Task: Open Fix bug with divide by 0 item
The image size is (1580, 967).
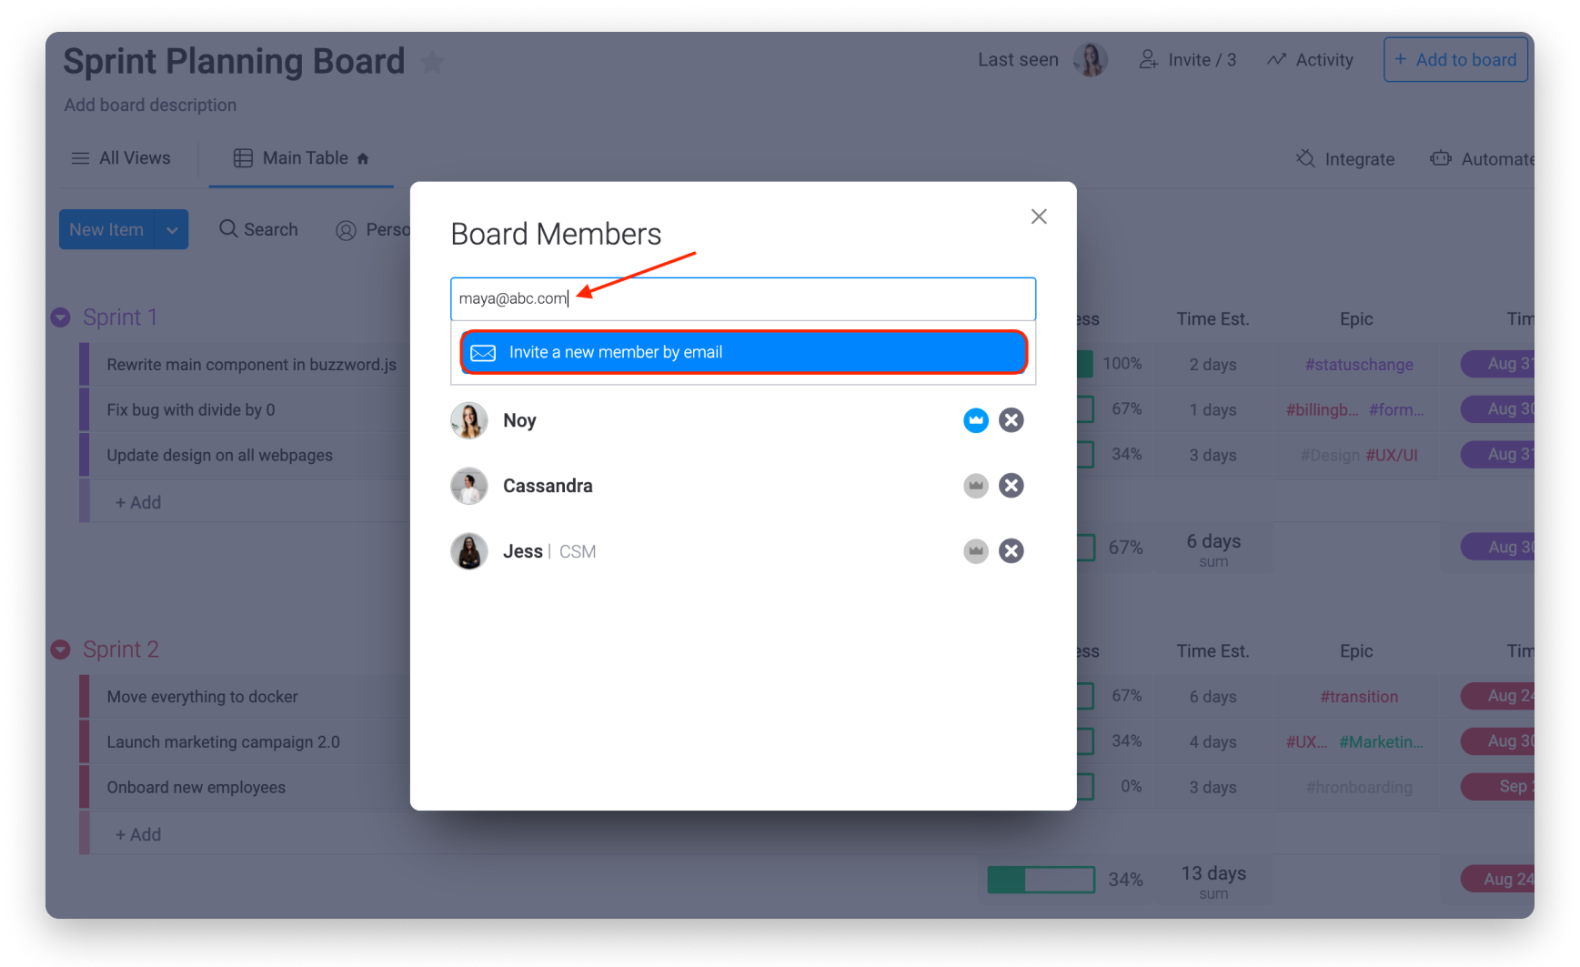Action: click(x=191, y=410)
